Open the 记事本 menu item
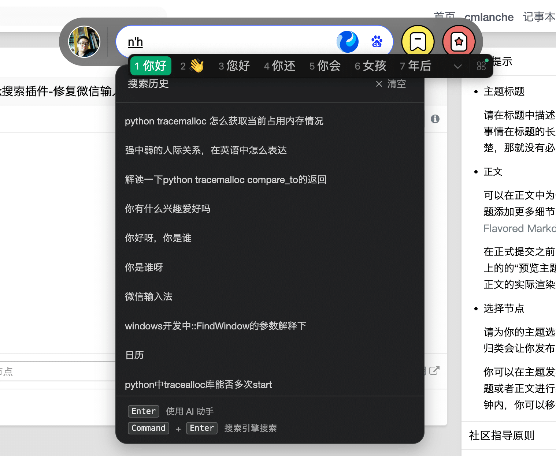 pyautogui.click(x=539, y=17)
